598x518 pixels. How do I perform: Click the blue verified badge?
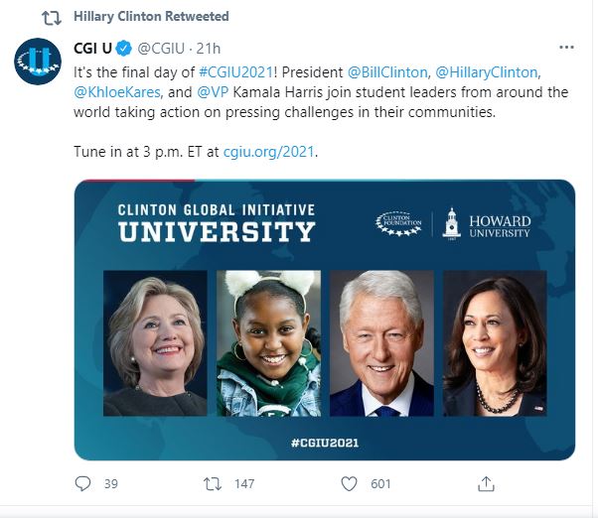click(123, 47)
